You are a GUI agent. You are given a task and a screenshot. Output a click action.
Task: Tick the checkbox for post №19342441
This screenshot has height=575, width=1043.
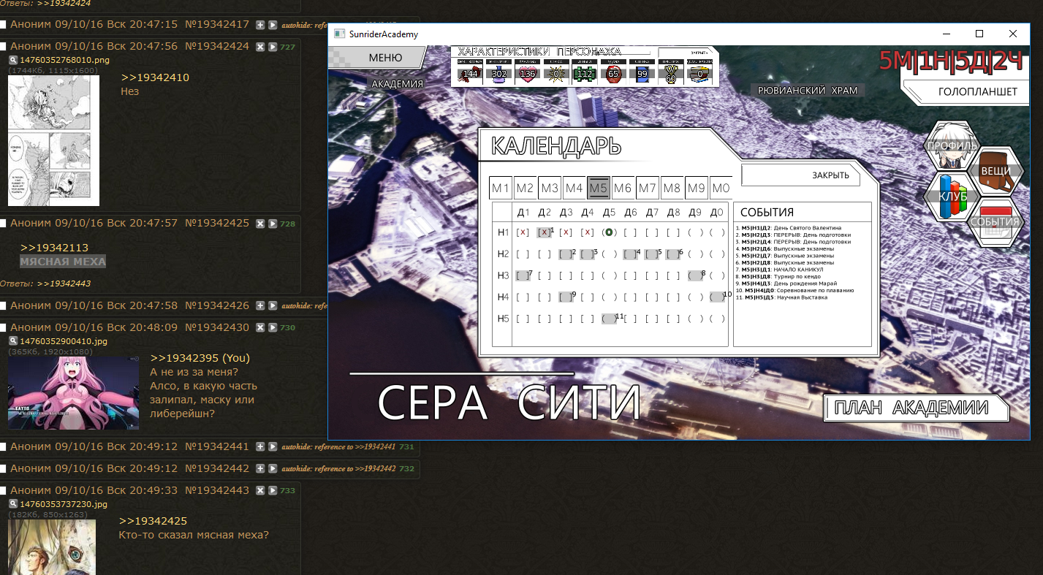pos(4,446)
